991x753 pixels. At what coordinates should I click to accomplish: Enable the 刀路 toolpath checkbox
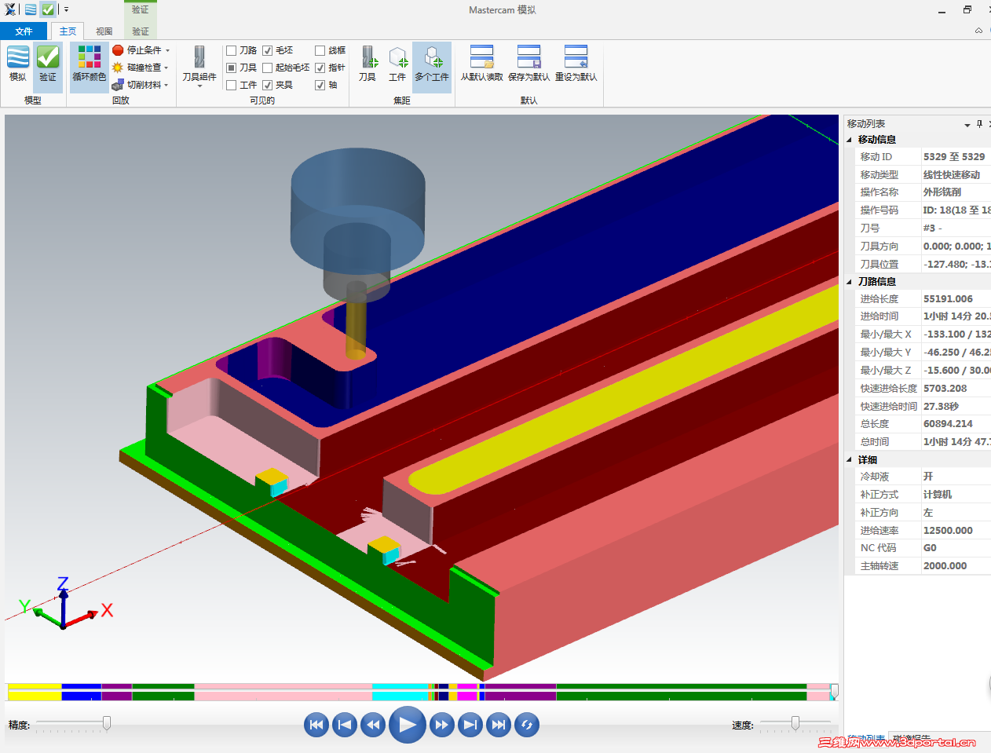coord(232,50)
